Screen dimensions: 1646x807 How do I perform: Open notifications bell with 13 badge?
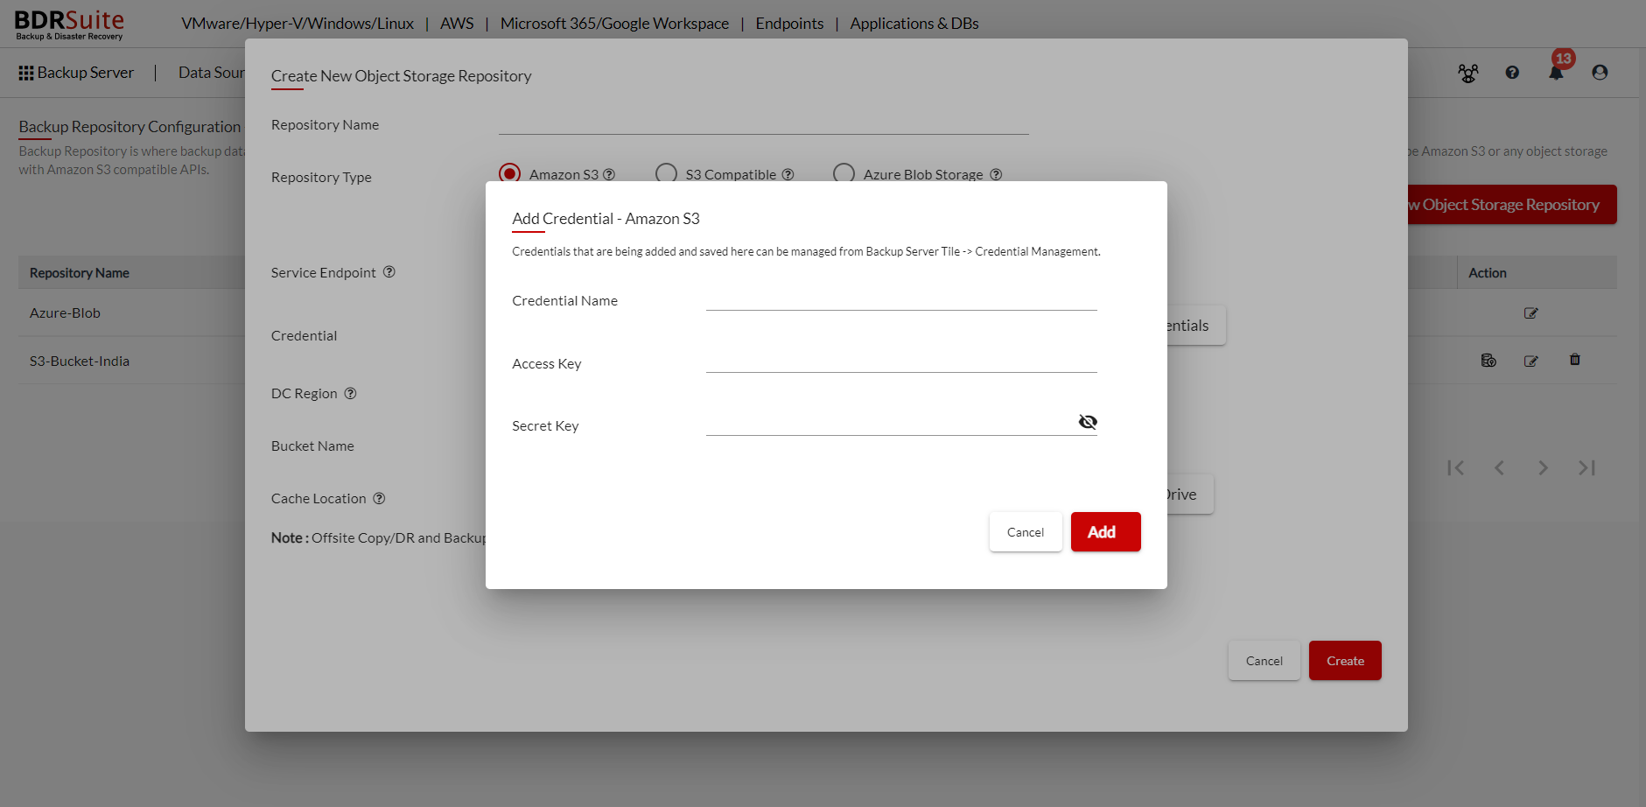1557,73
